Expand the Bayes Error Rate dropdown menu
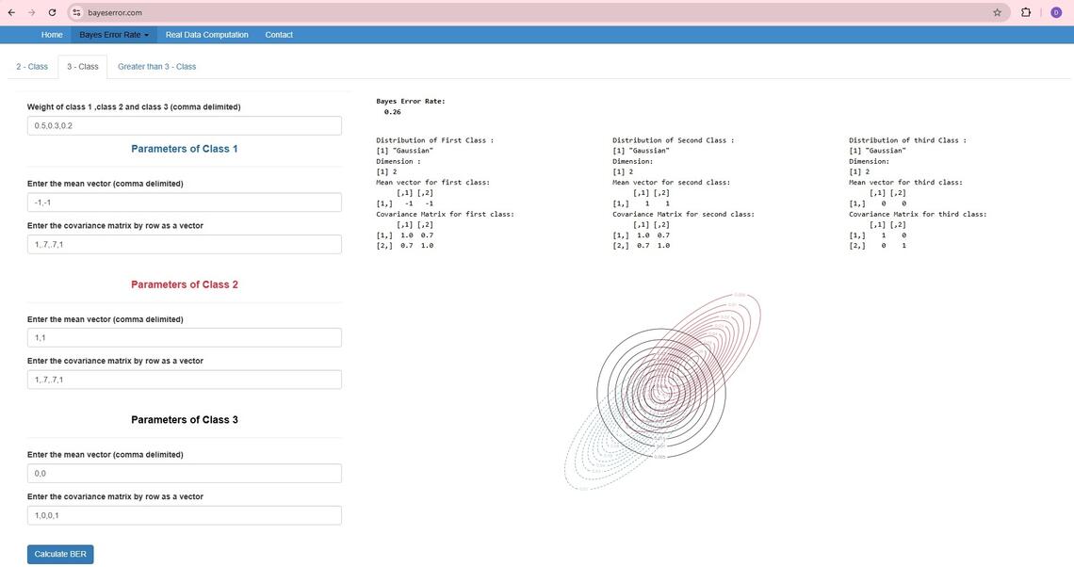Screen dimensions: 1074x567 coord(114,35)
